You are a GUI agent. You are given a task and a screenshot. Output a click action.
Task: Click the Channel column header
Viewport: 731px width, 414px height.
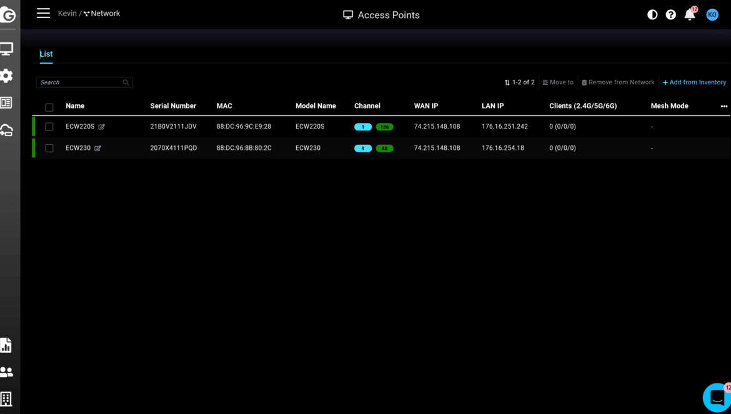click(367, 106)
